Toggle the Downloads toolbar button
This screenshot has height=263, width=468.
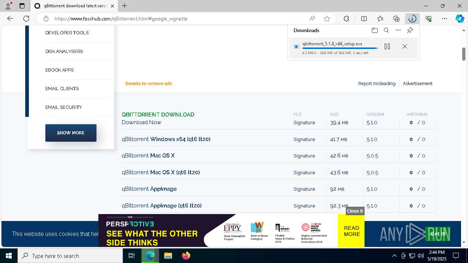(412, 19)
